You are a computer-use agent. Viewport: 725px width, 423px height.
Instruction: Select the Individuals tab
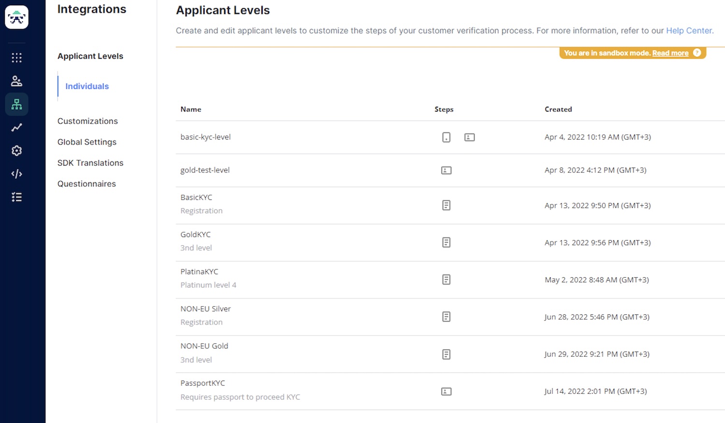tap(87, 86)
